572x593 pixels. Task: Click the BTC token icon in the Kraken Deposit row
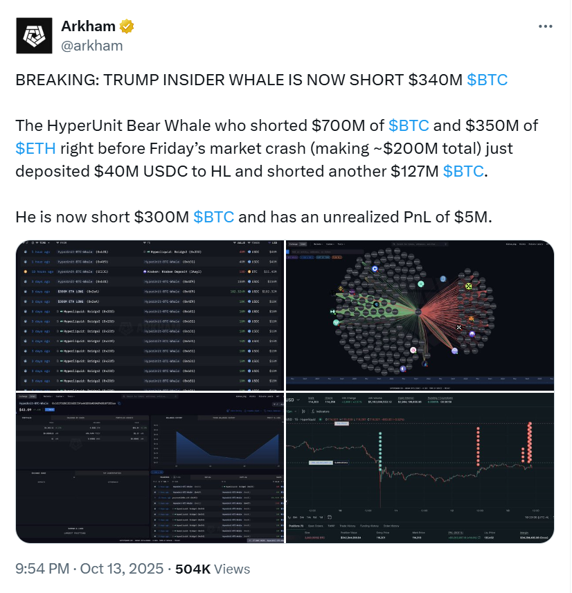click(x=249, y=272)
